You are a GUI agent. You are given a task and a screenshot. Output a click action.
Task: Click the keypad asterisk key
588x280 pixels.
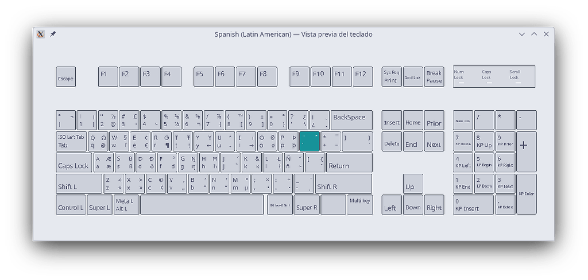[505, 120]
